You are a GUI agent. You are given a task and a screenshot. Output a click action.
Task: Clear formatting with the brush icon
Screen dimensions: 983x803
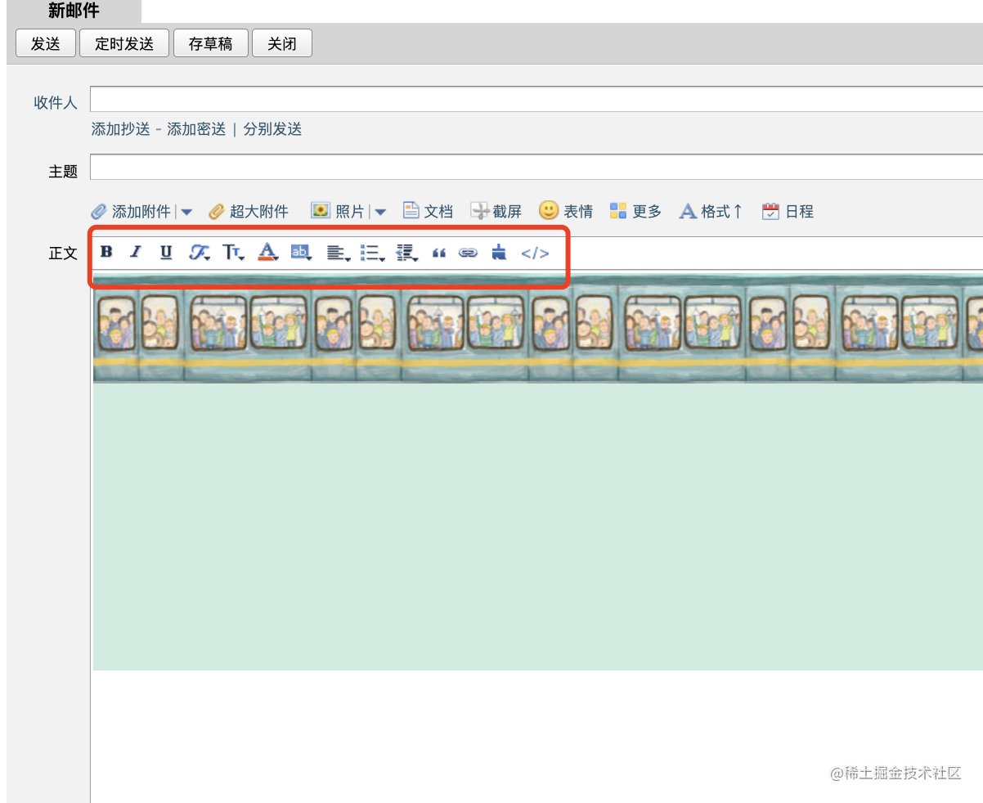[x=499, y=253]
